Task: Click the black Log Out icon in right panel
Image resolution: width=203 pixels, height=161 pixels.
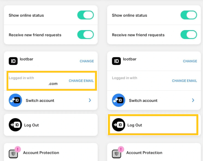Action: [x=118, y=125]
